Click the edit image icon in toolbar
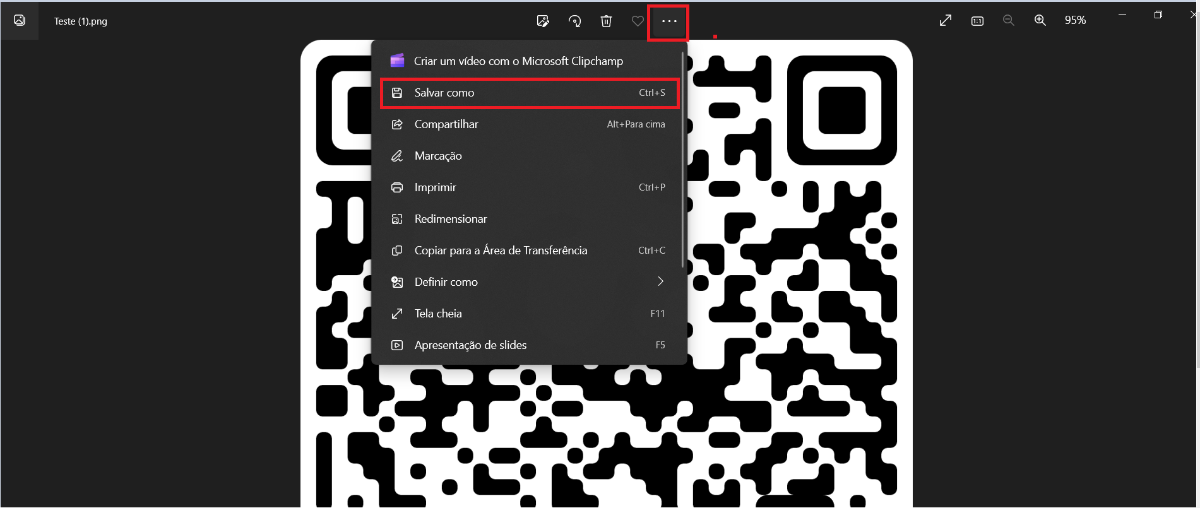 [543, 21]
